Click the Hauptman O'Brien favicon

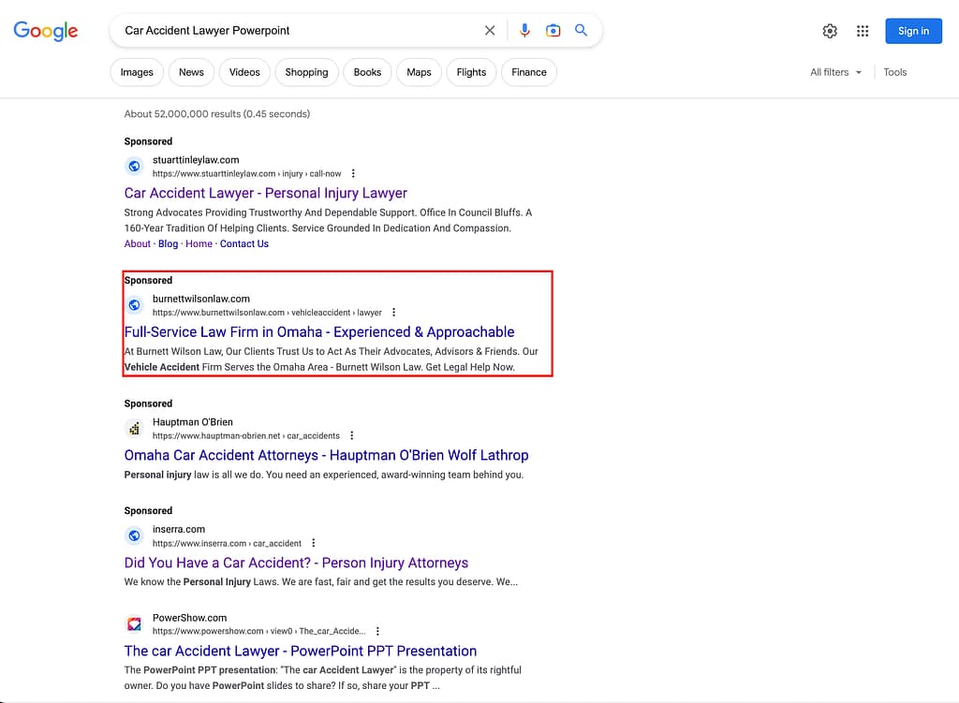(x=134, y=428)
